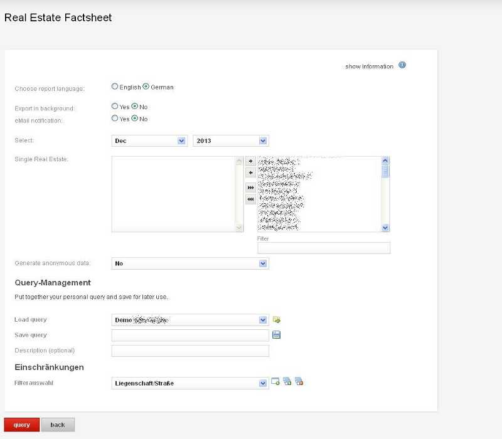Click the right list scrollbar down arrow
502x439 pixels.
(x=385, y=228)
